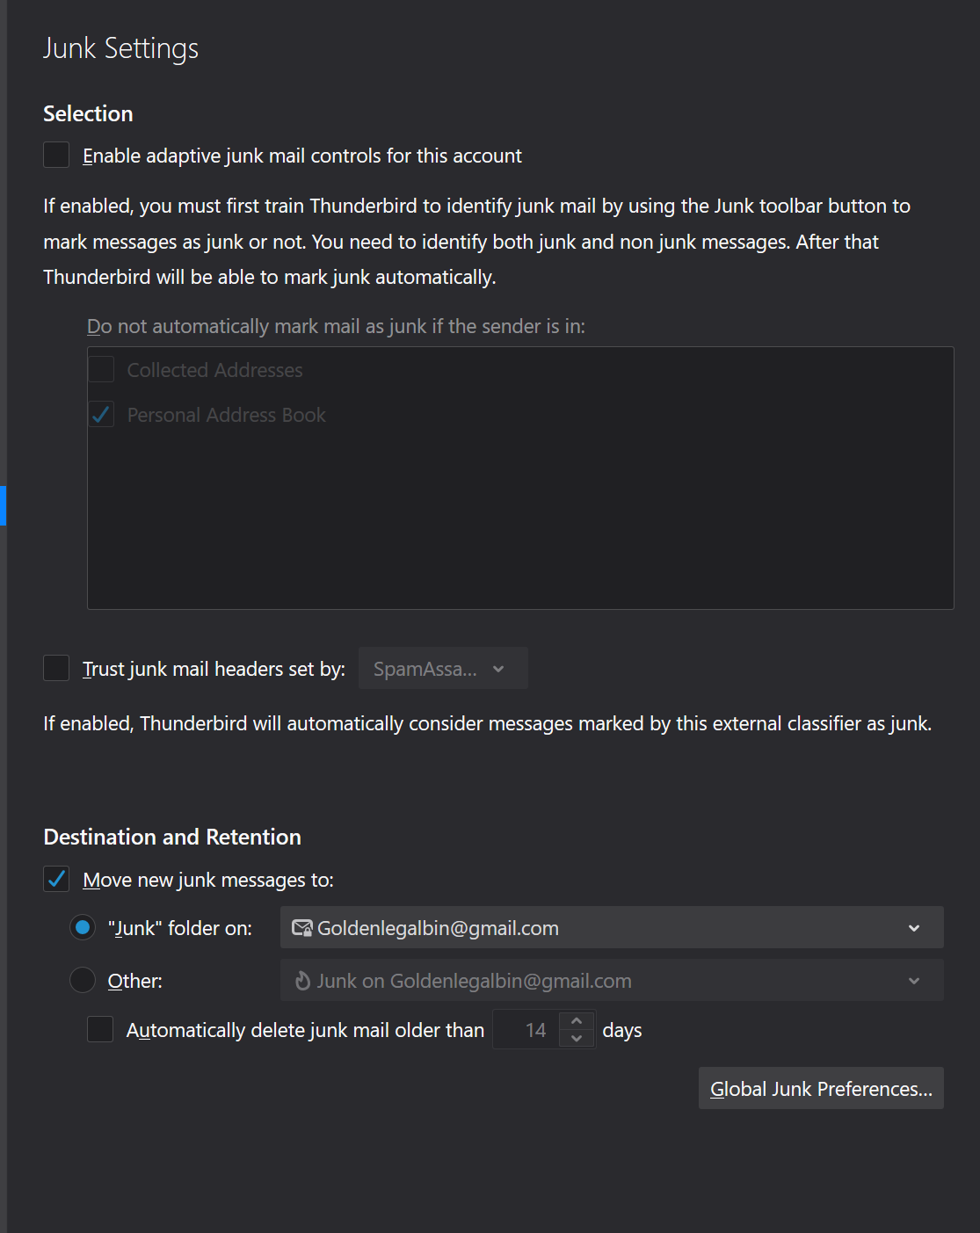Open Global Junk Preferences
Image resolution: width=980 pixels, height=1233 pixels.
click(821, 1089)
